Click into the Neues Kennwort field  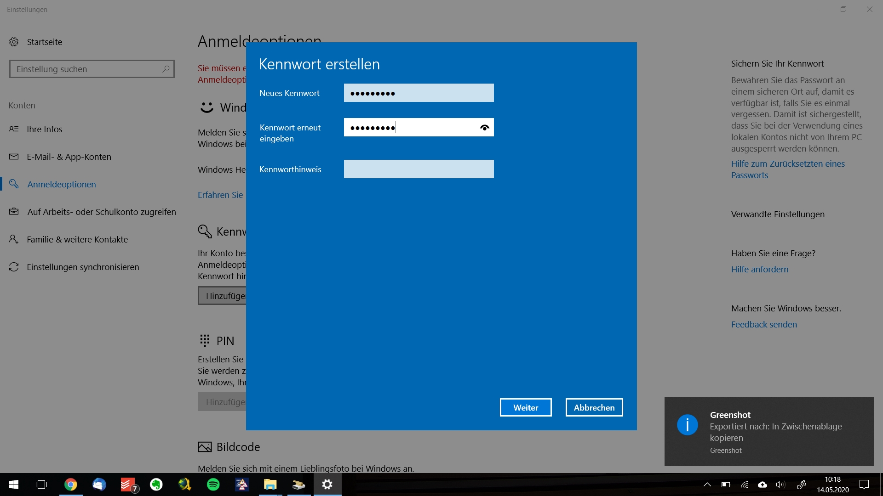tap(419, 93)
